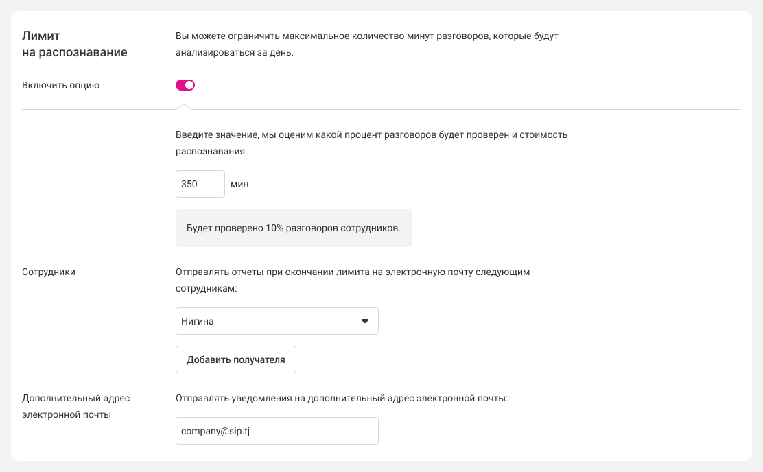Open the "Нигина" employee dropdown
Screen dimensions: 763x472
tap(277, 321)
